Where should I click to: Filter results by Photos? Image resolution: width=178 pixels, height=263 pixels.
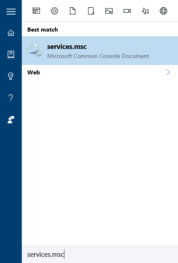tap(109, 11)
